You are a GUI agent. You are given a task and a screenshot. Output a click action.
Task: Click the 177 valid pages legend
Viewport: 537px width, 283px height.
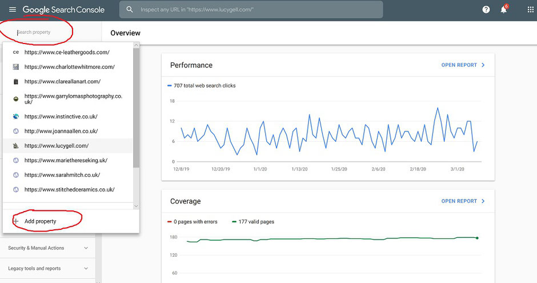(253, 222)
